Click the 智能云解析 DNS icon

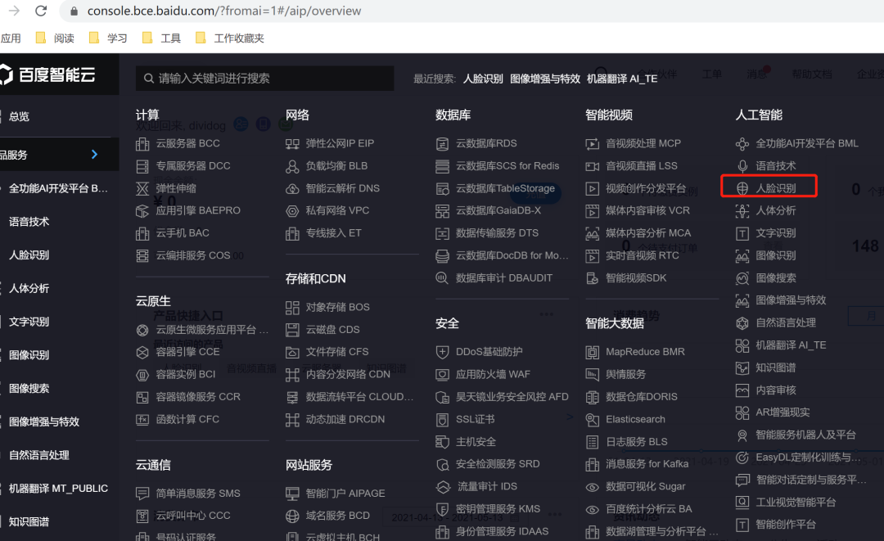pyautogui.click(x=292, y=189)
